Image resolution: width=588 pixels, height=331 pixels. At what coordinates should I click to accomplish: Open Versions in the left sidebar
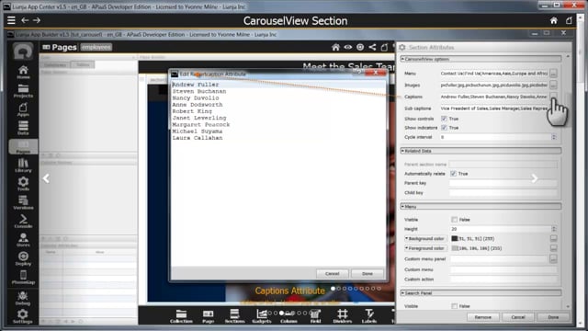(23, 202)
